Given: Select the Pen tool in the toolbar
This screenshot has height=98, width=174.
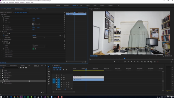Looking at the screenshot, I should [49, 79].
